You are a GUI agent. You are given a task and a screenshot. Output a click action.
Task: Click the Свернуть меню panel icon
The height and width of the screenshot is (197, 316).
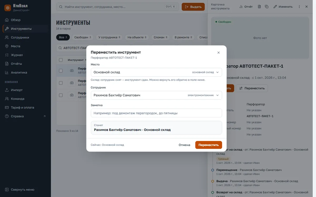(x=7, y=190)
